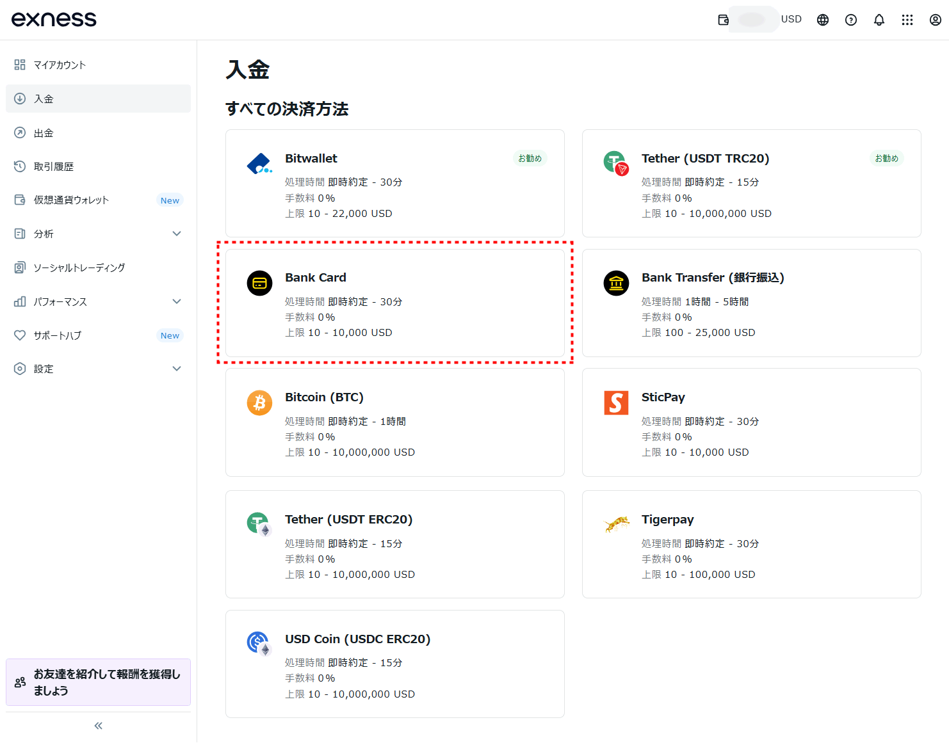Screen dimensions: 949x743
Task: Select SticPay payment method title
Action: (663, 397)
